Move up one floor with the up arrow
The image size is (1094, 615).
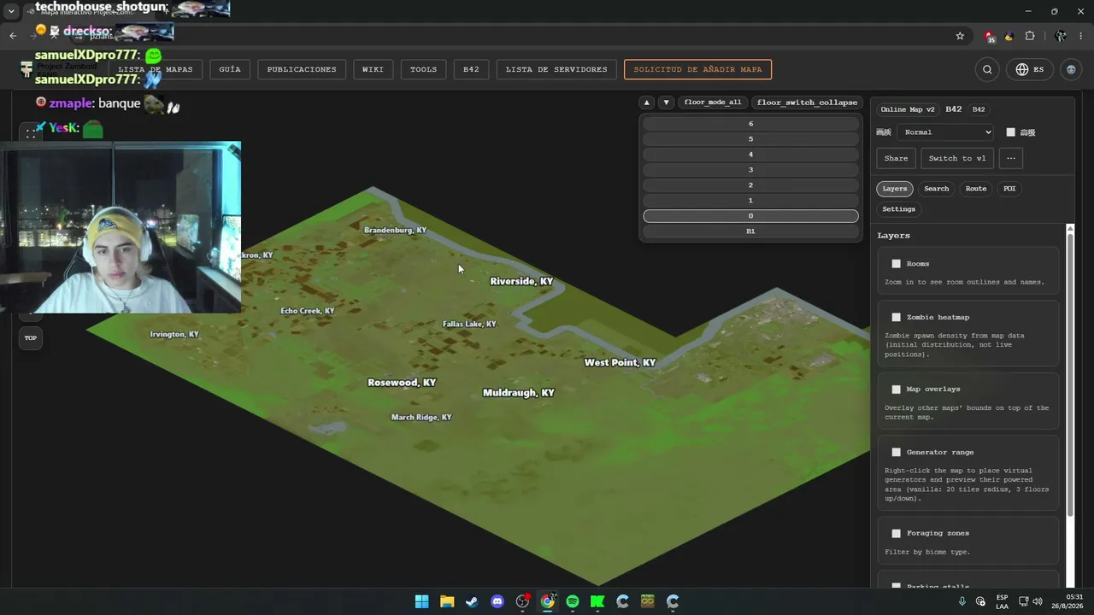pos(647,102)
